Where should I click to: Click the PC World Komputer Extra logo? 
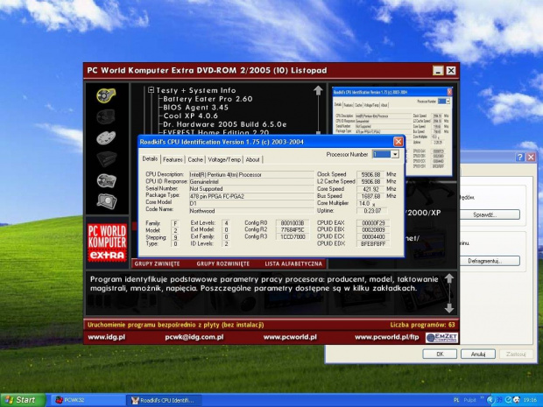pos(107,242)
